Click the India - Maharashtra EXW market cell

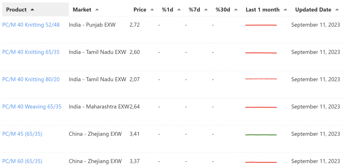pyautogui.click(x=99, y=107)
